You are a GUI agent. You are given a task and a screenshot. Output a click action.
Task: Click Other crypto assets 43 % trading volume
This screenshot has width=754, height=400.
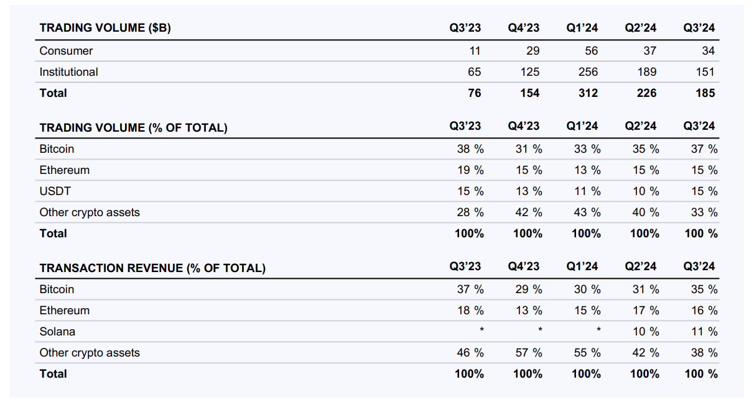[587, 212]
